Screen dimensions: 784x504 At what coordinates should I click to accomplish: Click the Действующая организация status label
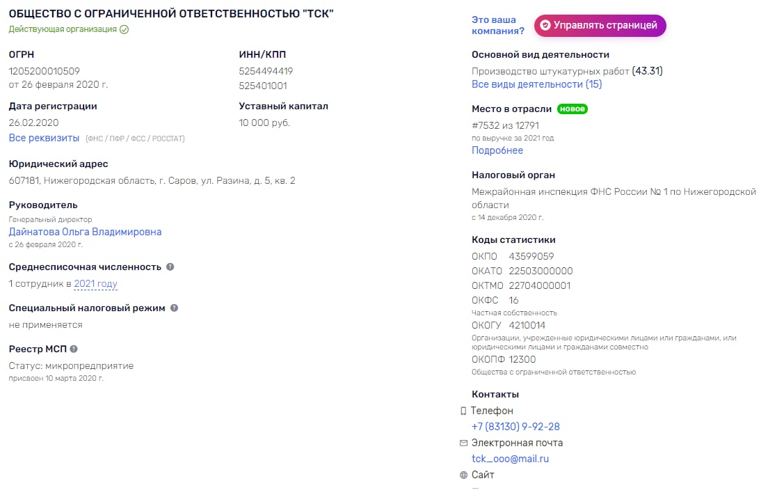(63, 29)
